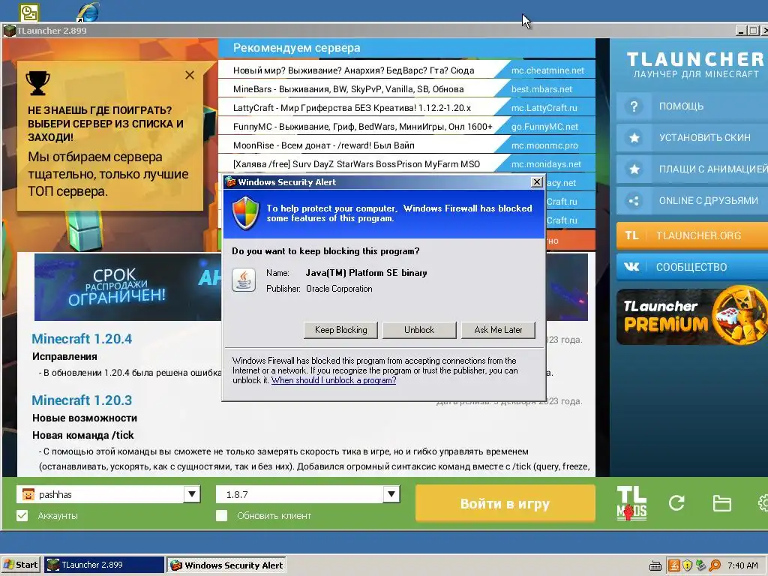Screen dimensions: 768x576
Task: Open the СООБЩЕСТВО VK community link
Action: 692,267
